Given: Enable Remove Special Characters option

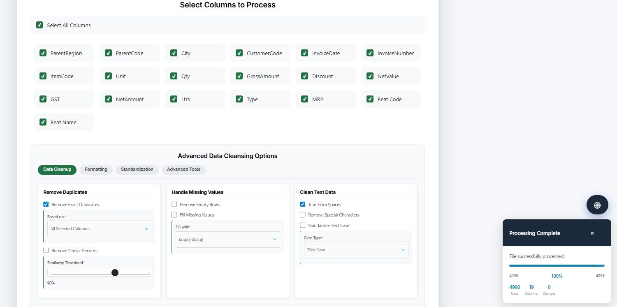Looking at the screenshot, I should click(303, 215).
